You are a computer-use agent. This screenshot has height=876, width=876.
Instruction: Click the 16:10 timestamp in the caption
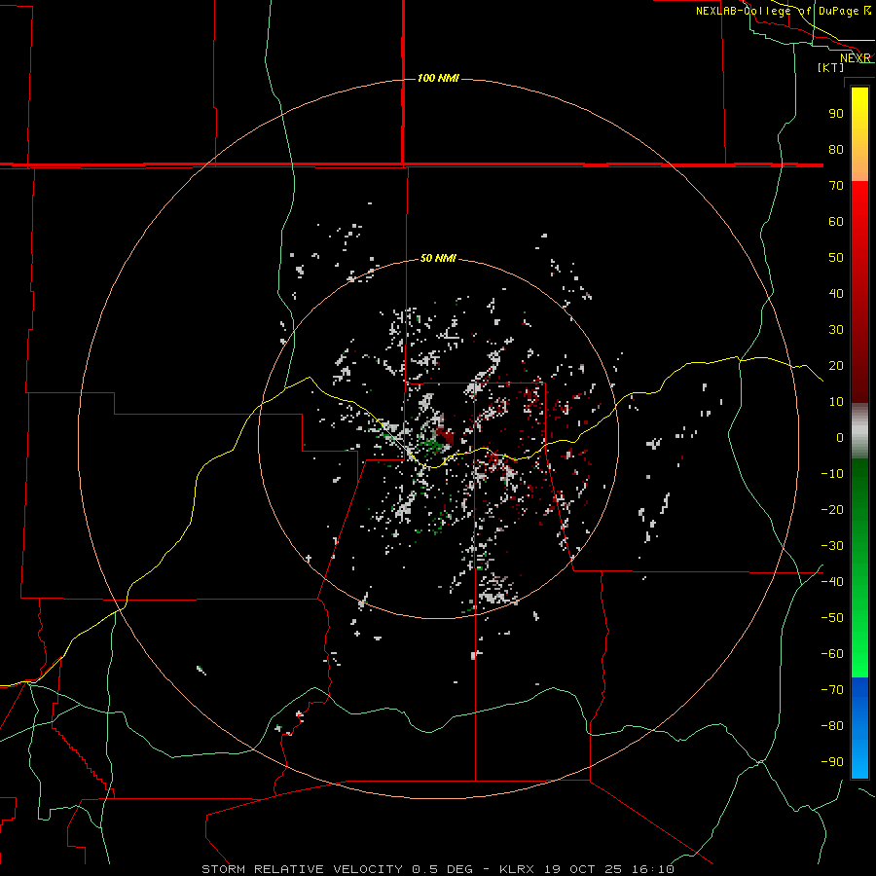tap(653, 869)
